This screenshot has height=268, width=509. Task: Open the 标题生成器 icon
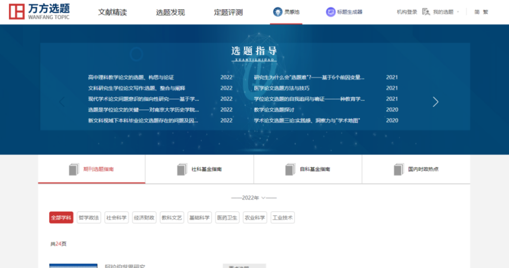pos(331,12)
